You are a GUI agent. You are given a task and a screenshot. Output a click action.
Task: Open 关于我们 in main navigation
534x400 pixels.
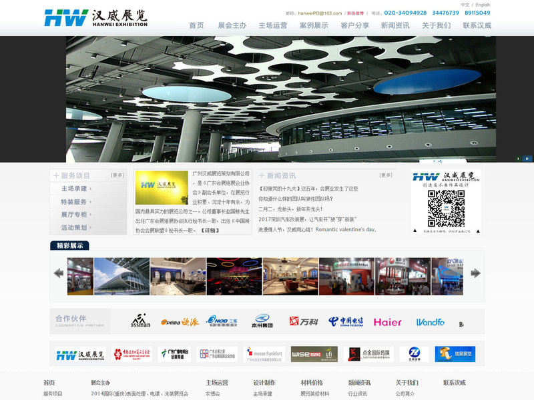point(437,25)
